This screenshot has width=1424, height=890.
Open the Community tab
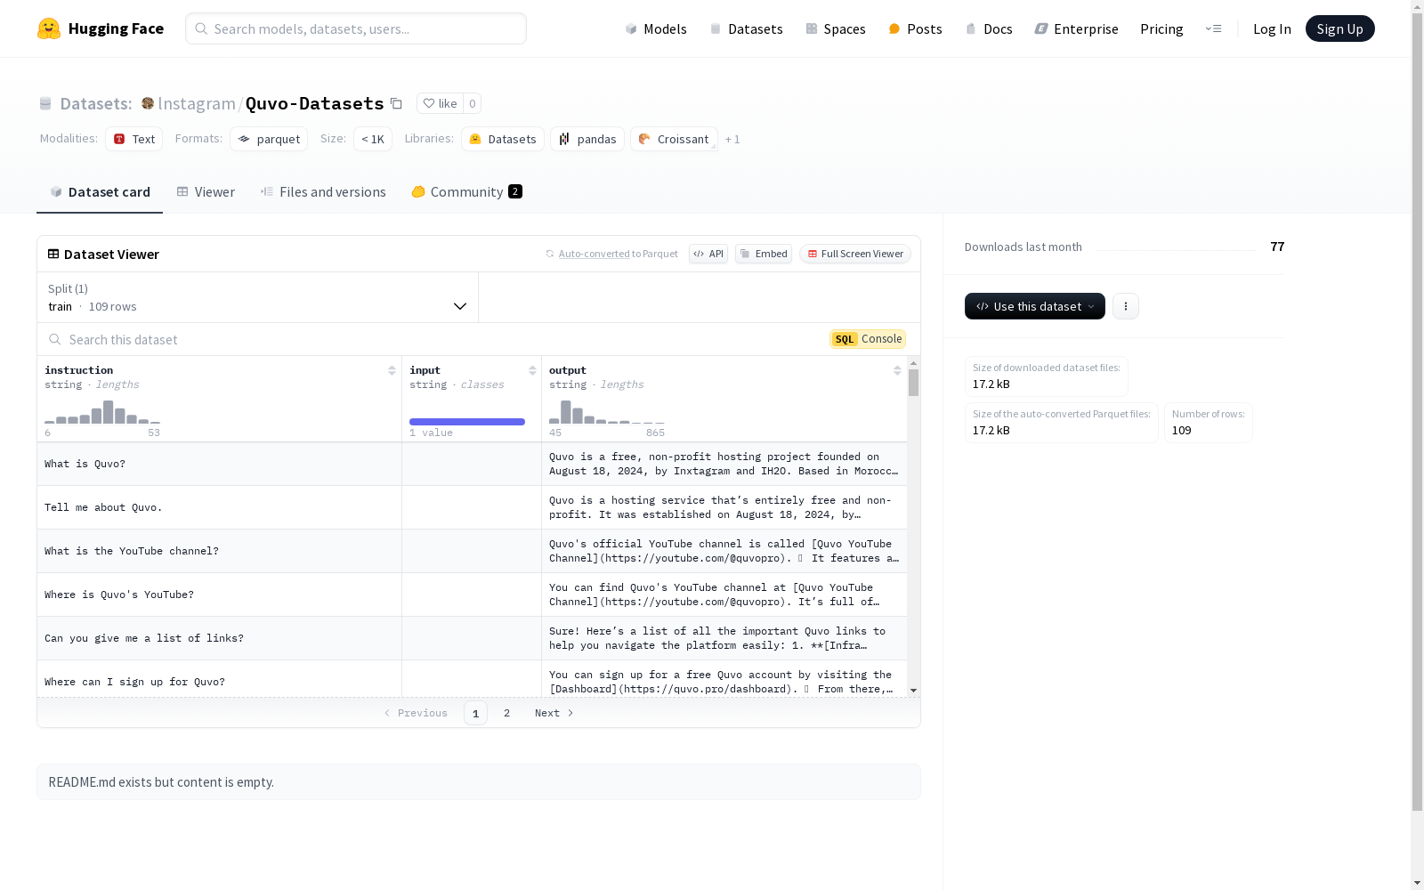pos(467,192)
